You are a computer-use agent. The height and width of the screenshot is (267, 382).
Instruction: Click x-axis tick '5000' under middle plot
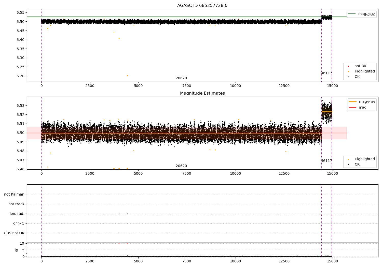(x=138, y=174)
